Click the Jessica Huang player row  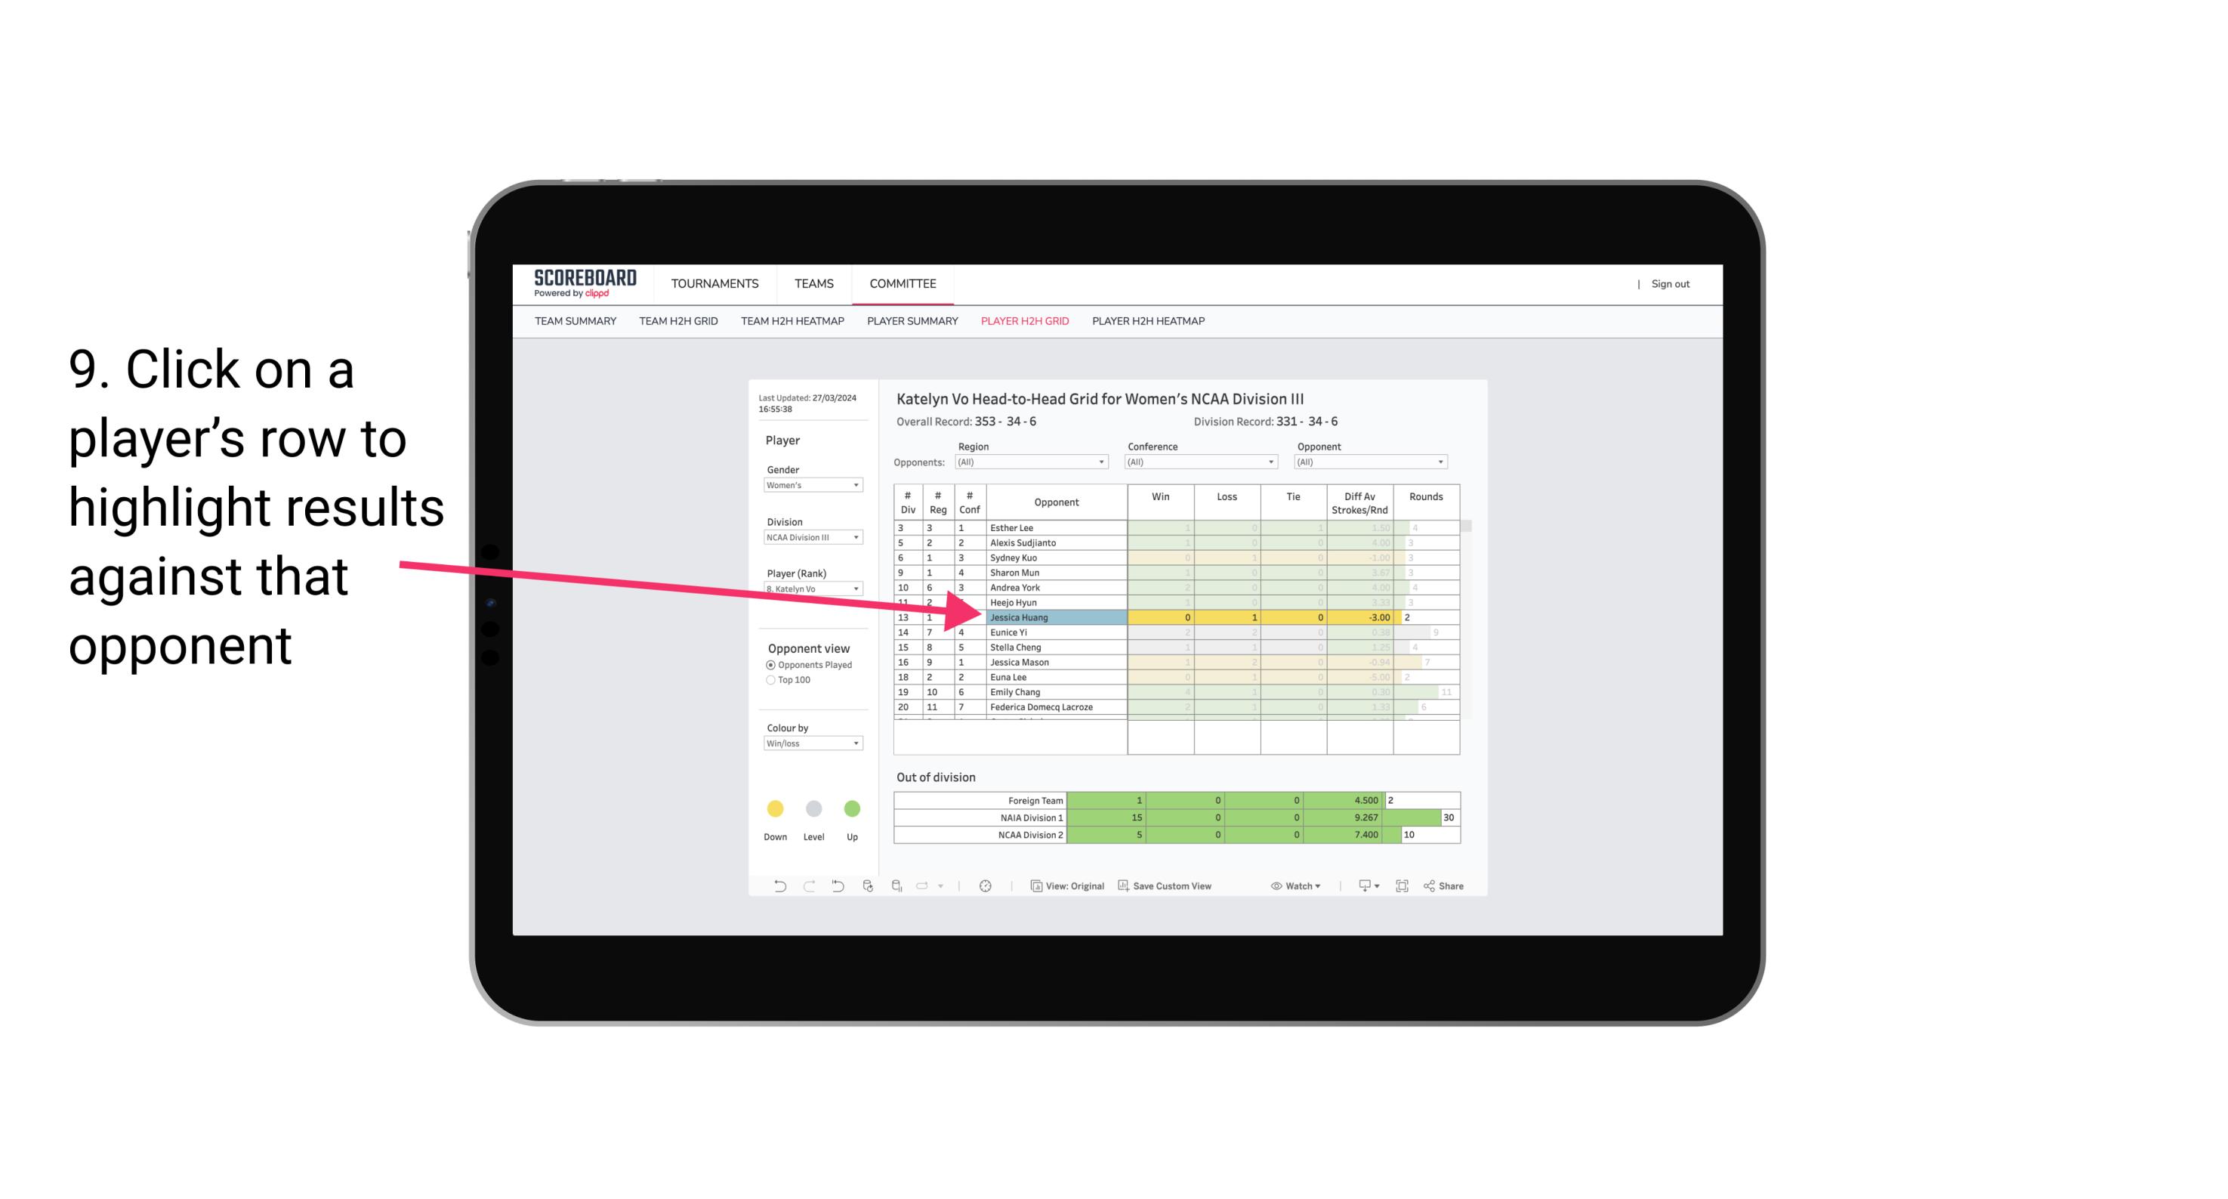point(1055,616)
